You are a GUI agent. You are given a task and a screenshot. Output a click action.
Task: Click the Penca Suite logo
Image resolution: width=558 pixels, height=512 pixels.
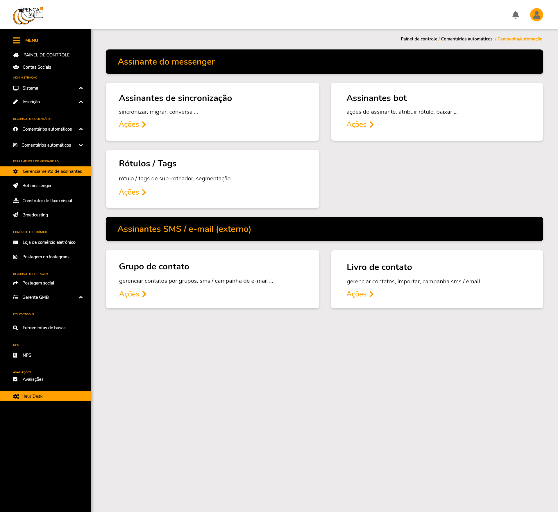click(x=28, y=15)
